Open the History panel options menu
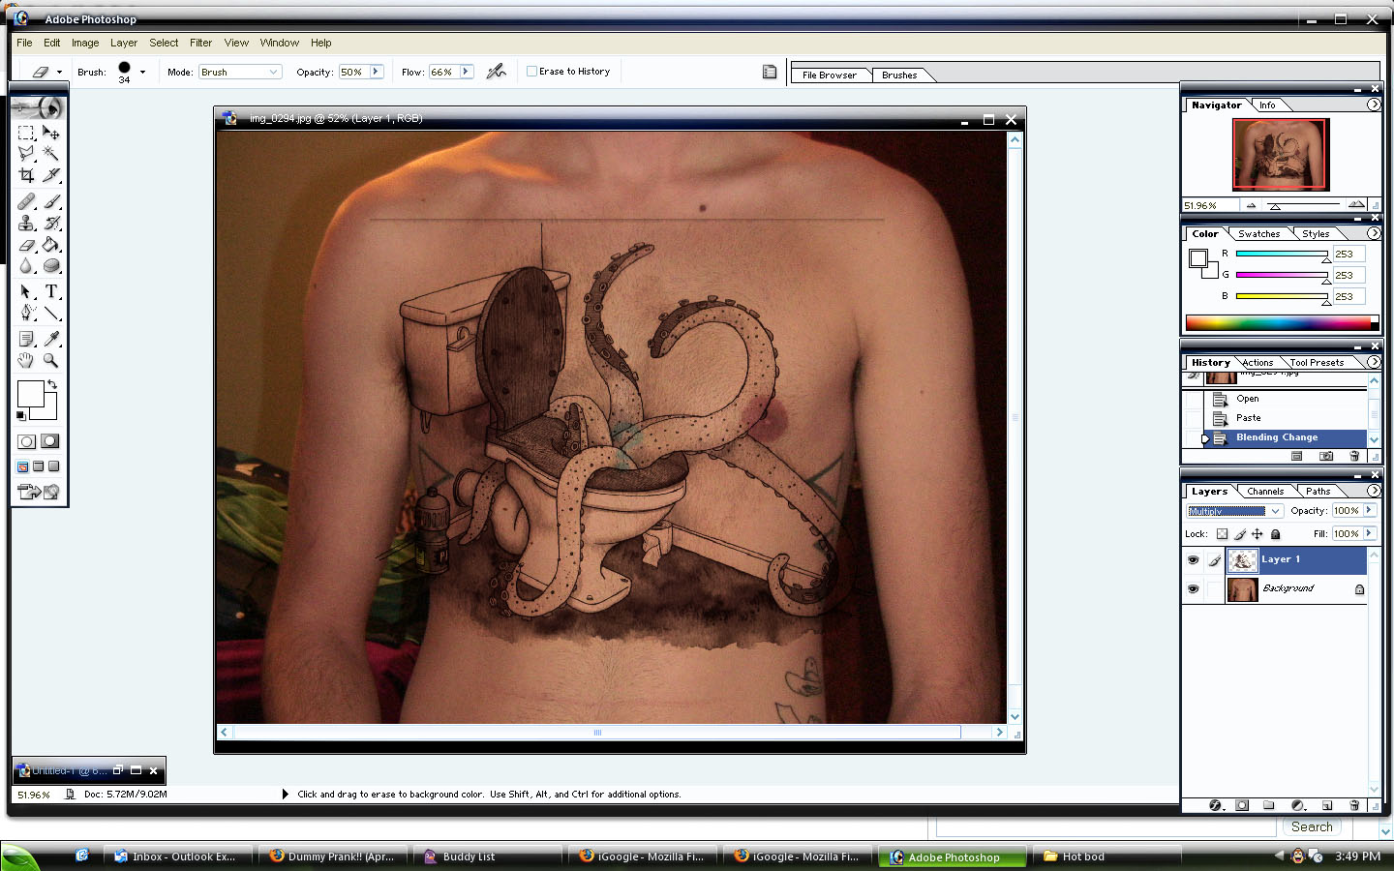This screenshot has height=871, width=1394. click(1373, 362)
